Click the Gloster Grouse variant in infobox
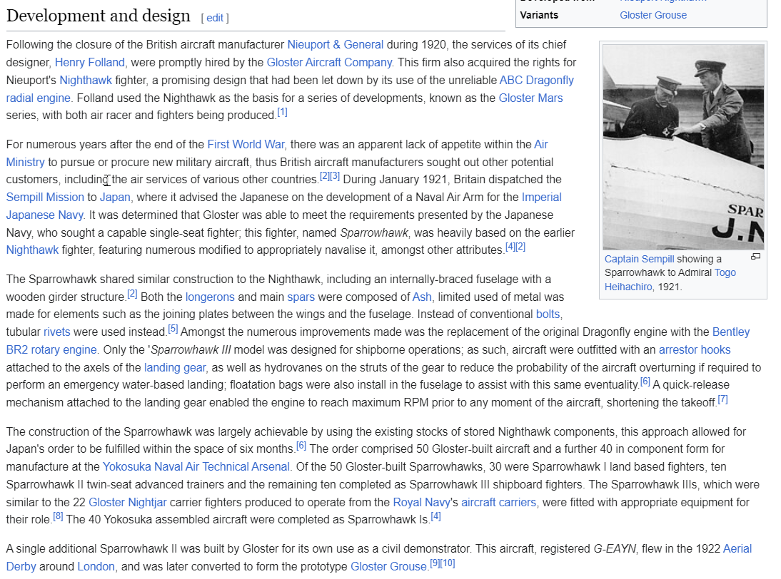Screen dimensions: 781x579 [652, 15]
